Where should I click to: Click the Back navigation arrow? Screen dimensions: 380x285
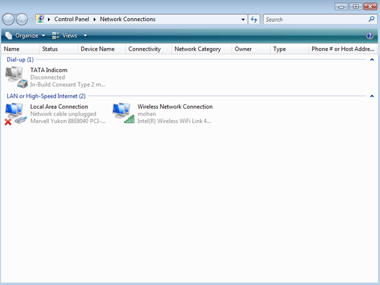coord(8,20)
